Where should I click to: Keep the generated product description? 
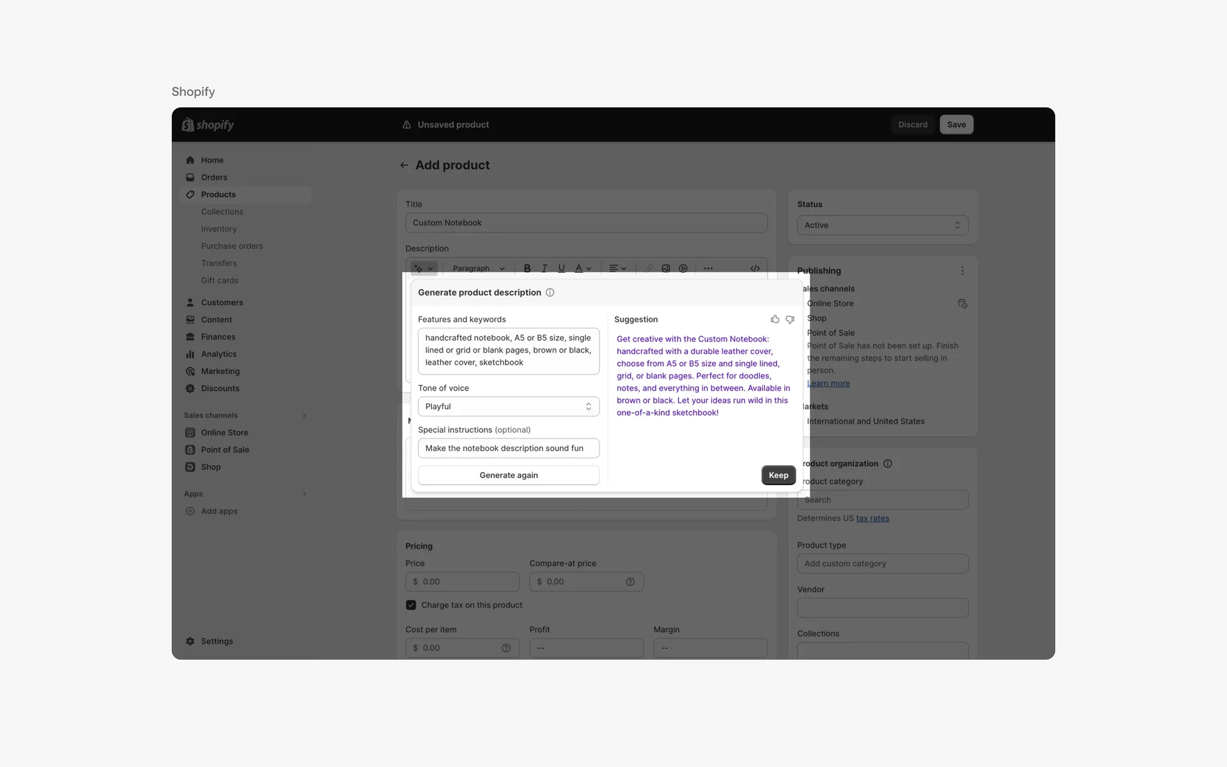[778, 475]
